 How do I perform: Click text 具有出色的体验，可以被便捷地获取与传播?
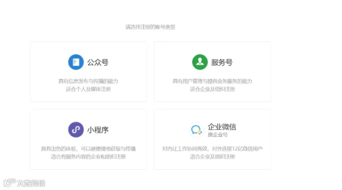(88, 149)
